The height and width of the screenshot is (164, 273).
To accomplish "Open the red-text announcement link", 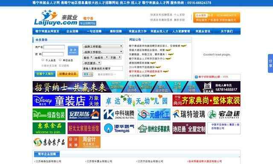I will click(x=145, y=71).
